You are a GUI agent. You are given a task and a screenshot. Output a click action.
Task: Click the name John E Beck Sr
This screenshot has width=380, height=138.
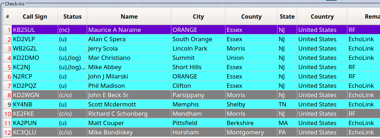tap(108, 95)
